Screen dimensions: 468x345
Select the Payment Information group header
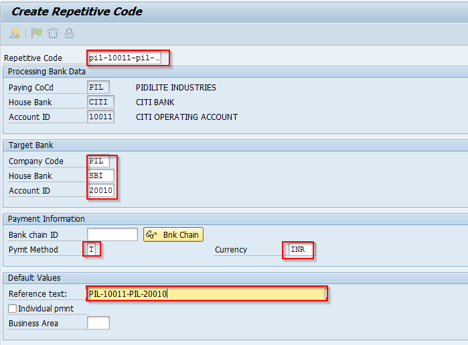click(46, 219)
